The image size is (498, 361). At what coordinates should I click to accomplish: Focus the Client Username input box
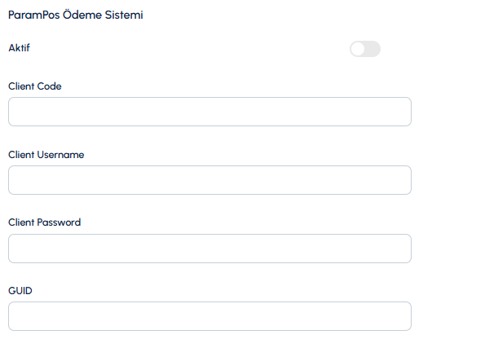coord(209,180)
